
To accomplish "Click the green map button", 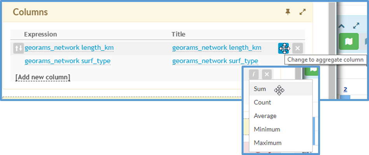I will 349,42.
